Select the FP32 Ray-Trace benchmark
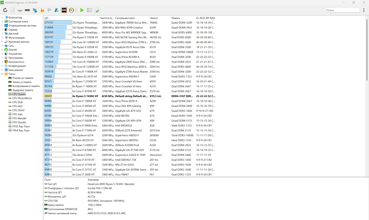 coord(21,126)
